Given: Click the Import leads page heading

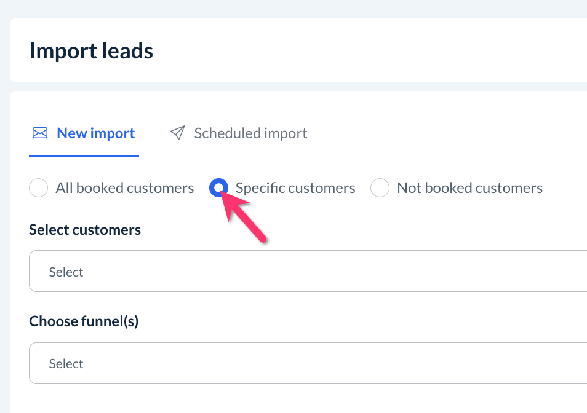Looking at the screenshot, I should pyautogui.click(x=91, y=50).
